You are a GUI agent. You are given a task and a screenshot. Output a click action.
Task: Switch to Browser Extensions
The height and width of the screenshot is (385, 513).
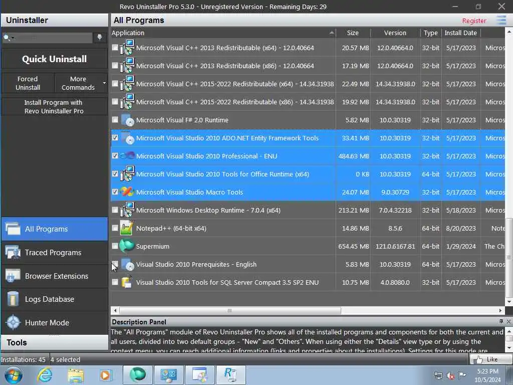(x=55, y=276)
